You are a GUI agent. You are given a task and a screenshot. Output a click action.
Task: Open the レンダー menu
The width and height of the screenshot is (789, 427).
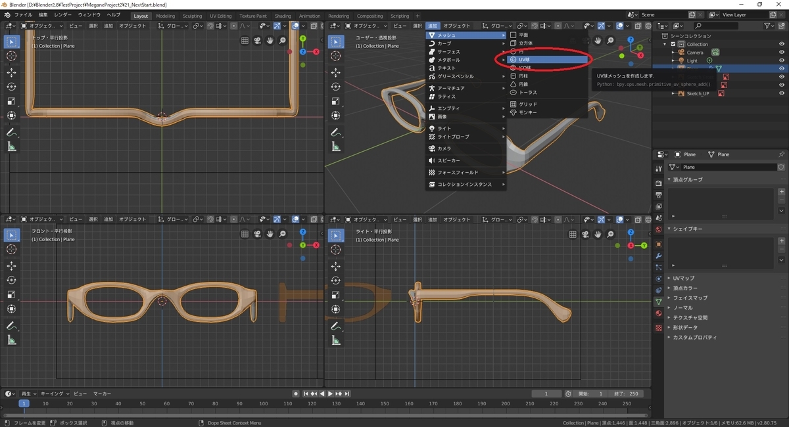(63, 14)
